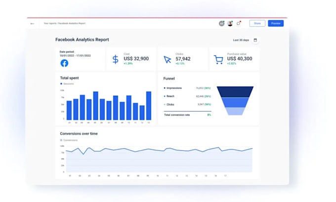
Task: Click the dark blue top funnel segment
Action: tap(235, 92)
